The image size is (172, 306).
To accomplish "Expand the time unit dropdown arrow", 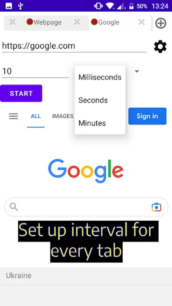I will pos(137,71).
